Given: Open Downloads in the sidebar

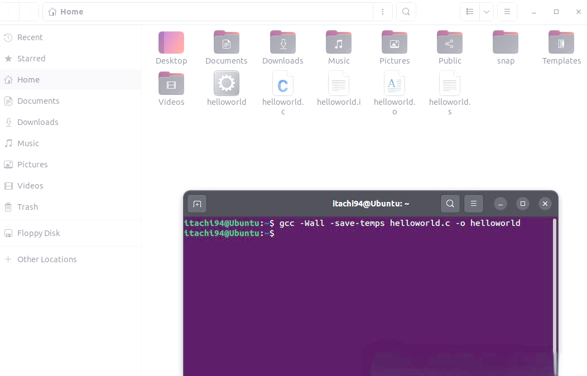Looking at the screenshot, I should click(71, 122).
